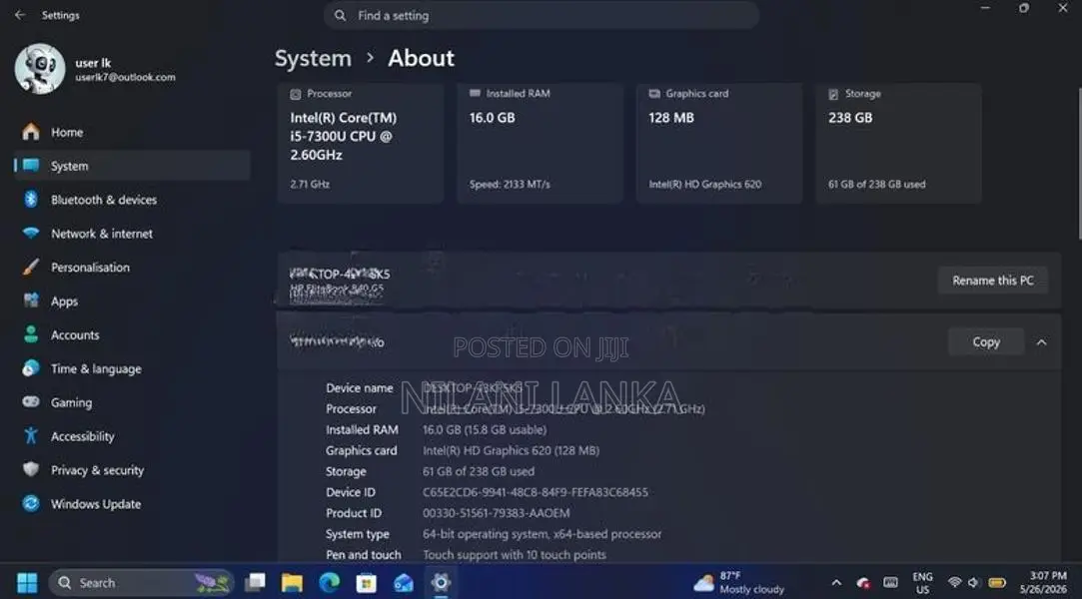Click the Rename this PC button

(x=993, y=281)
